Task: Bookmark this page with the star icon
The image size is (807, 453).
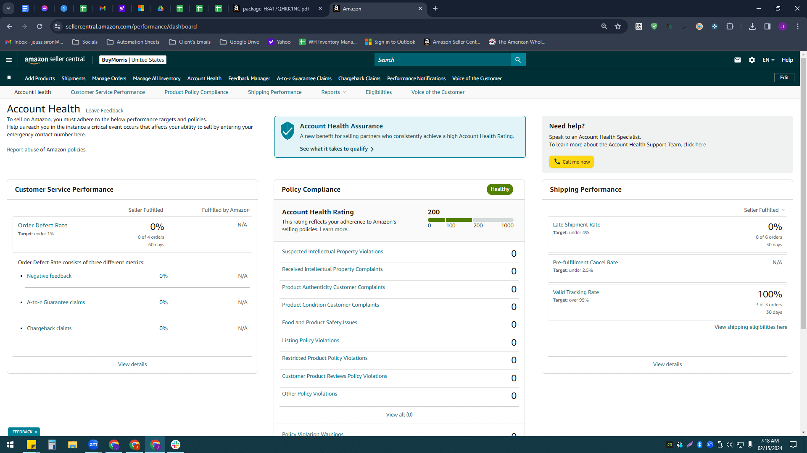Action: coord(618,26)
